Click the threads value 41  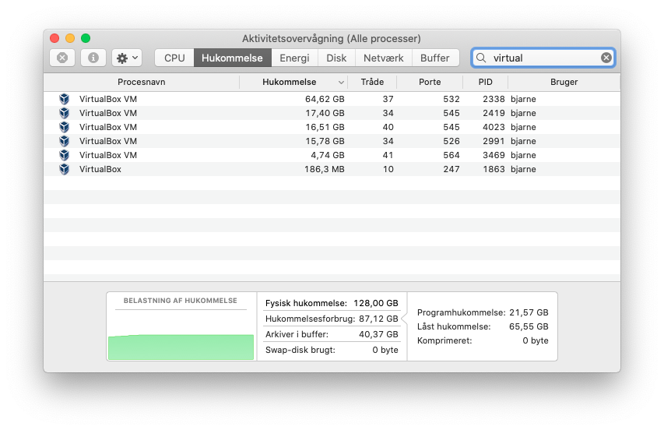pos(388,155)
